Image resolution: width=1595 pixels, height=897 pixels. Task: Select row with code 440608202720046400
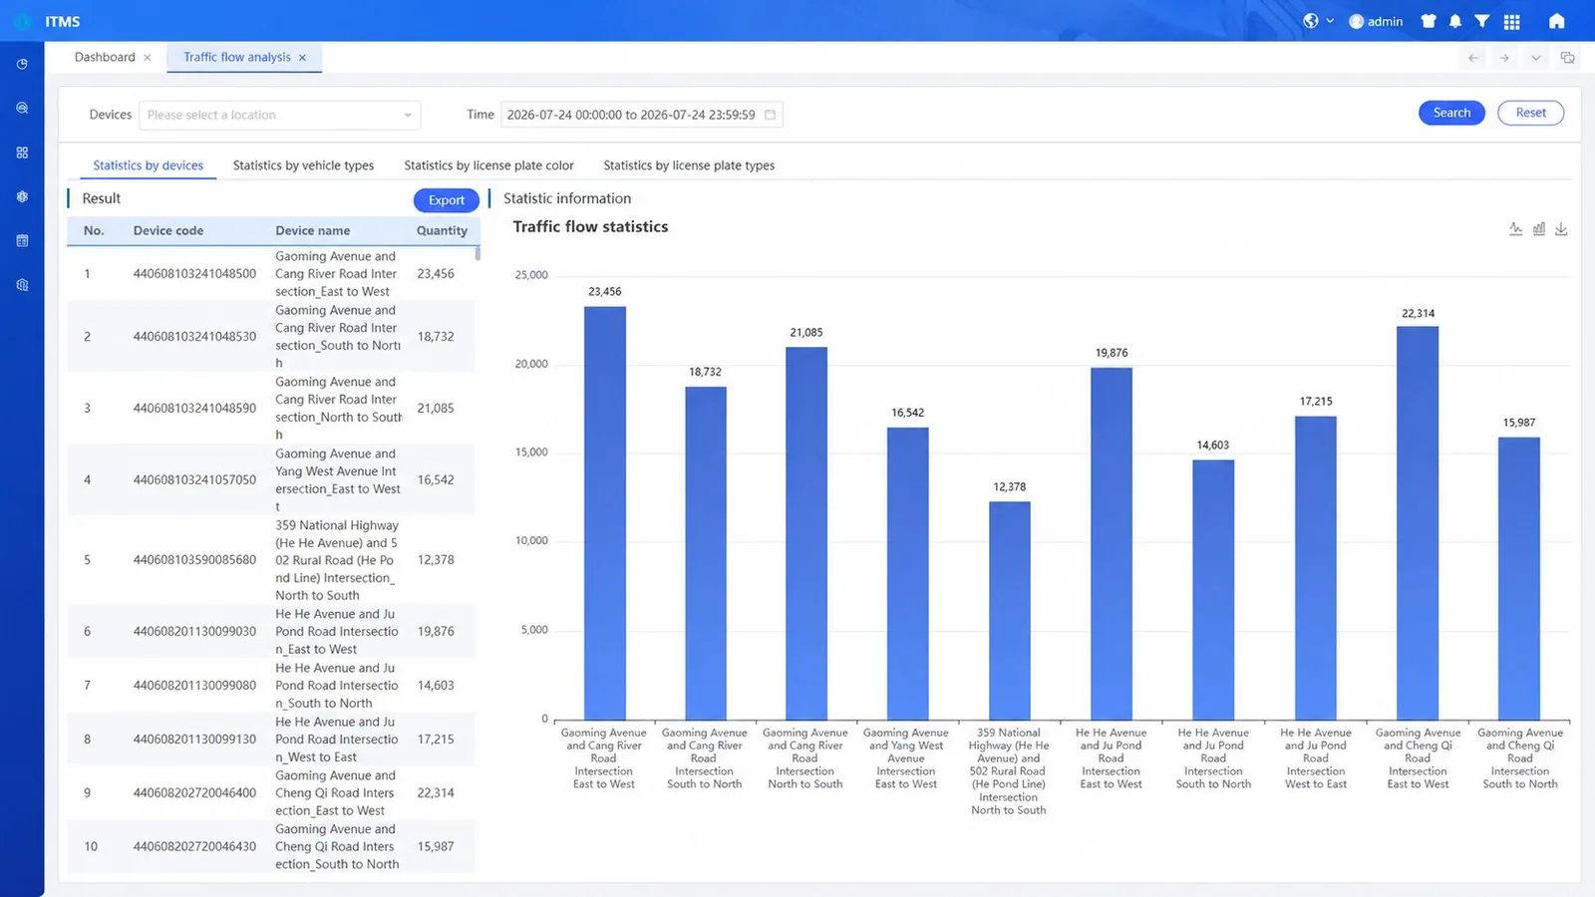click(271, 793)
